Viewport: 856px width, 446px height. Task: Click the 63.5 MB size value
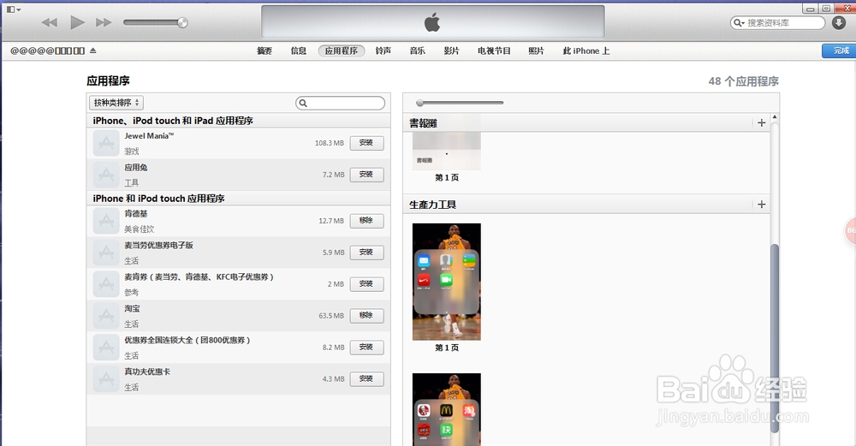pos(331,316)
